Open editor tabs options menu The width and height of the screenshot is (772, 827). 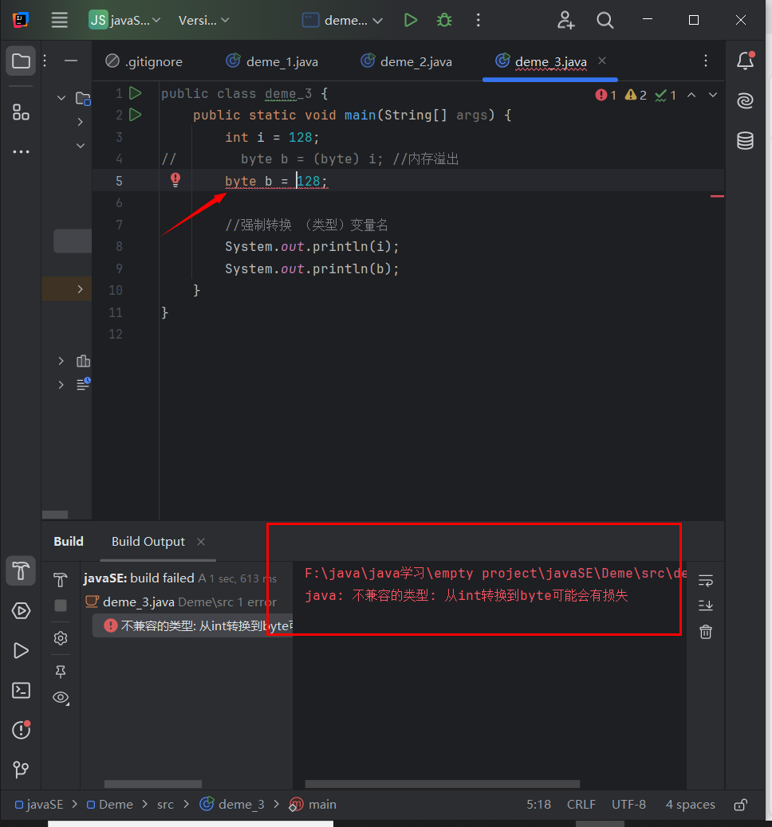pyautogui.click(x=706, y=61)
